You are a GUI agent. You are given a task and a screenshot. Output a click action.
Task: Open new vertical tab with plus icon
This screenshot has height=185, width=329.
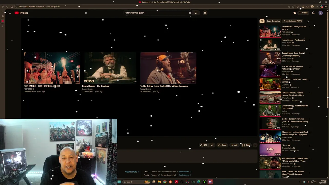click(x=3, y=26)
